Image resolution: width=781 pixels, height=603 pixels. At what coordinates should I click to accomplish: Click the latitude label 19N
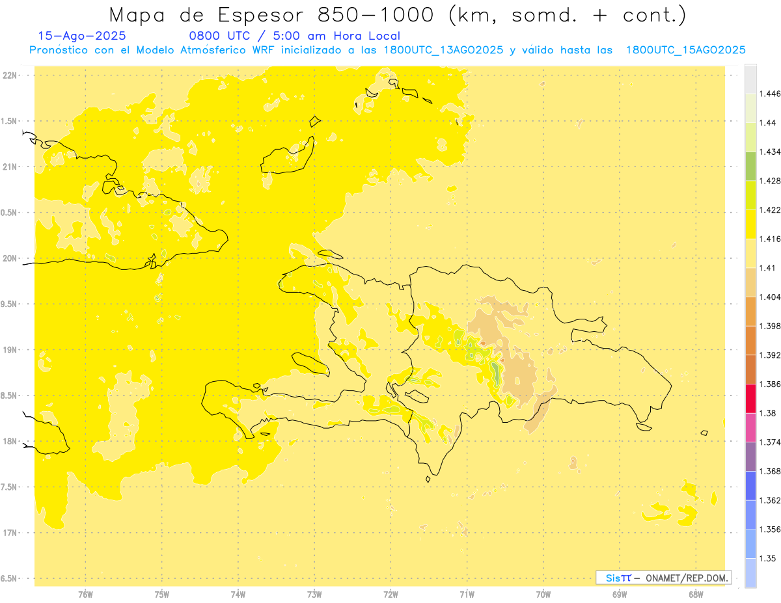(11, 350)
